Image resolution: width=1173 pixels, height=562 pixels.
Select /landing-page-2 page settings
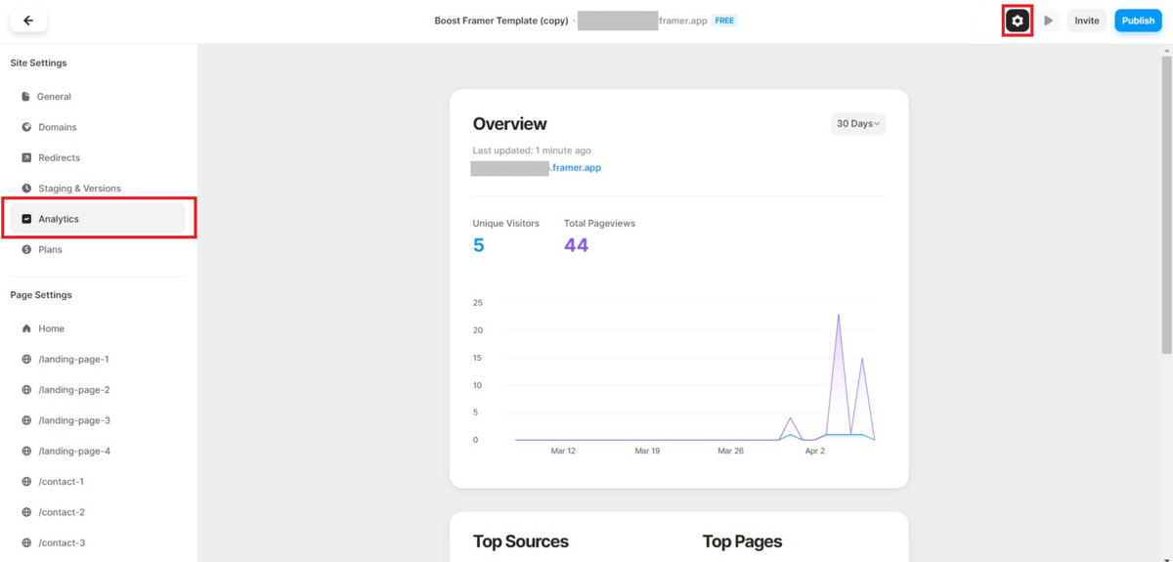(x=98, y=390)
